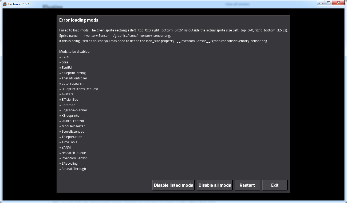Exit the game with Exit button
The width and height of the screenshot is (347, 203).
pos(275,185)
